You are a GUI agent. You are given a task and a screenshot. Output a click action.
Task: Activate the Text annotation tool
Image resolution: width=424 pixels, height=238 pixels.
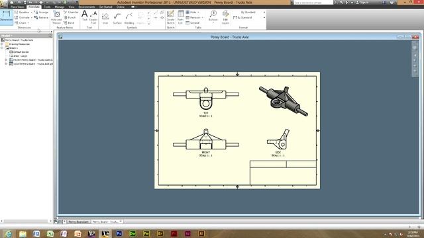click(x=85, y=15)
